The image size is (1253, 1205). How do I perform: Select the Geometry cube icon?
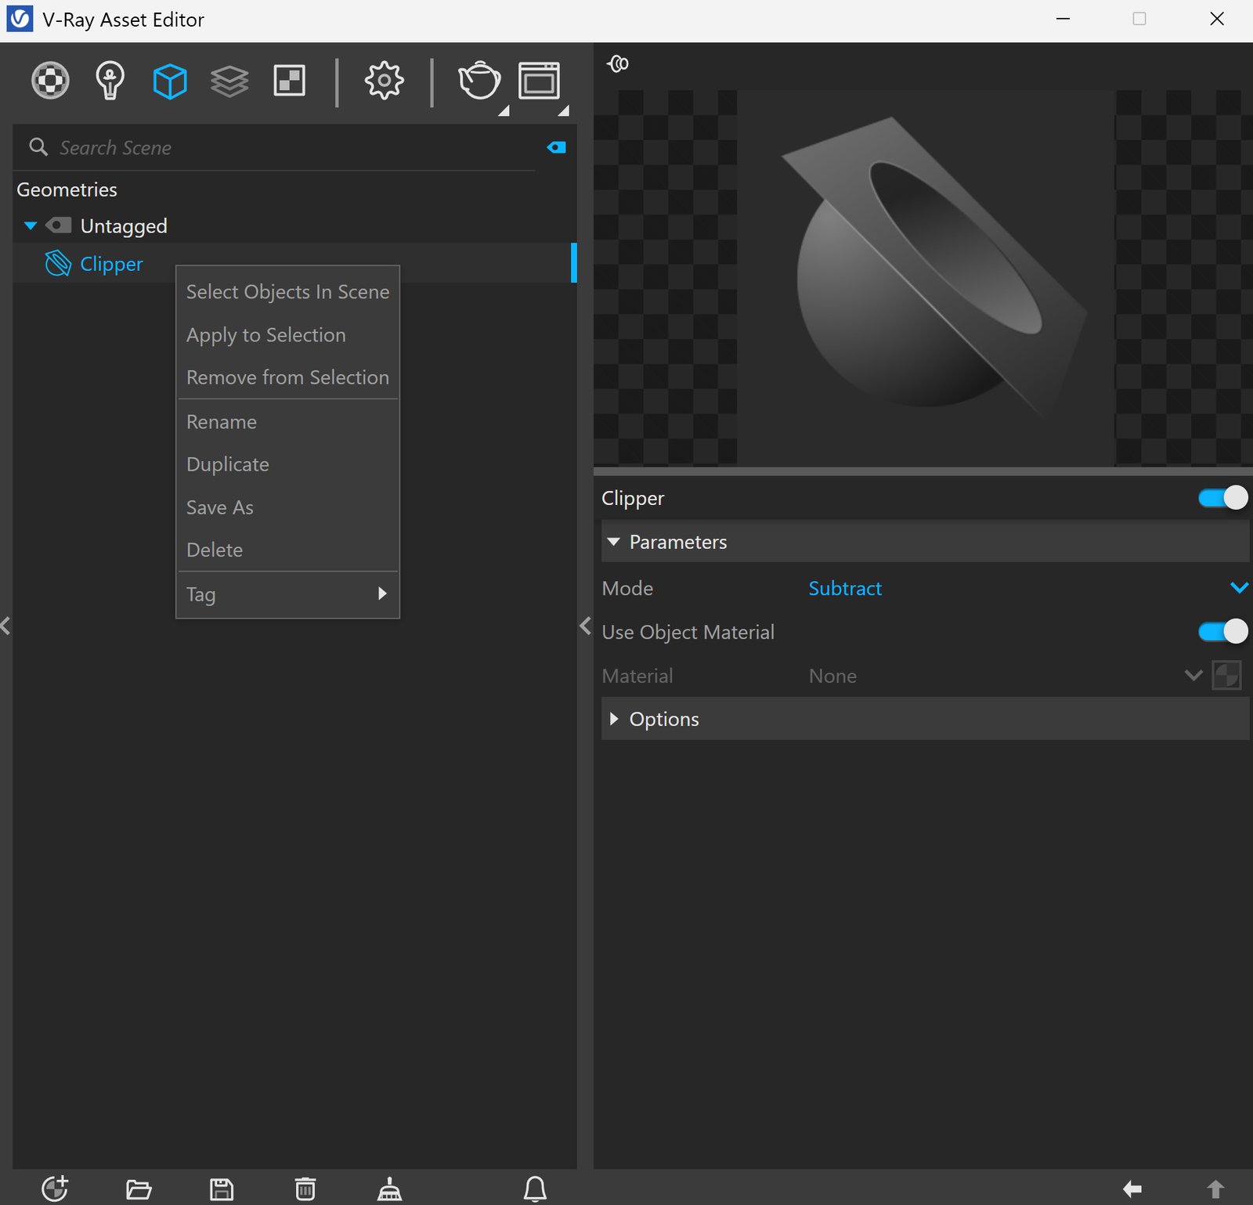(x=170, y=81)
